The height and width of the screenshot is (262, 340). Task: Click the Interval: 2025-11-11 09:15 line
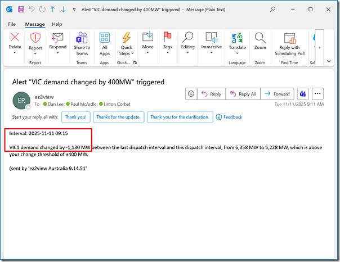pyautogui.click(x=38, y=133)
